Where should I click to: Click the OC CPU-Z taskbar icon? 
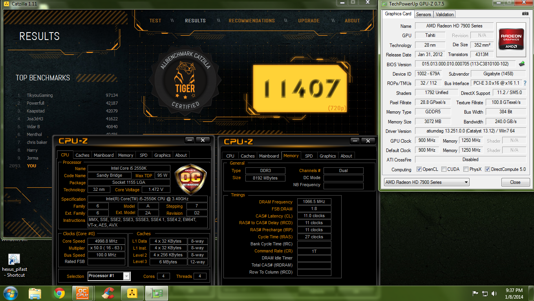point(83,293)
